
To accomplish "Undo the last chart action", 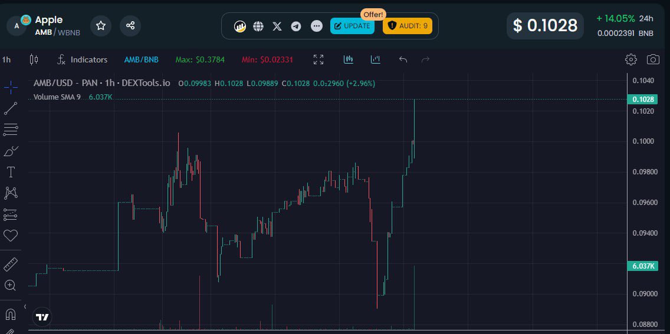I will click(403, 59).
